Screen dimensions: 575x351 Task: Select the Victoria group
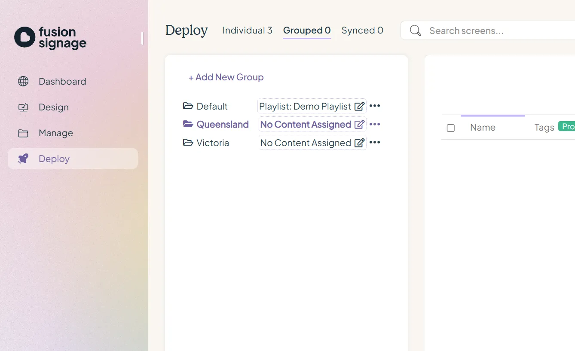[213, 143]
